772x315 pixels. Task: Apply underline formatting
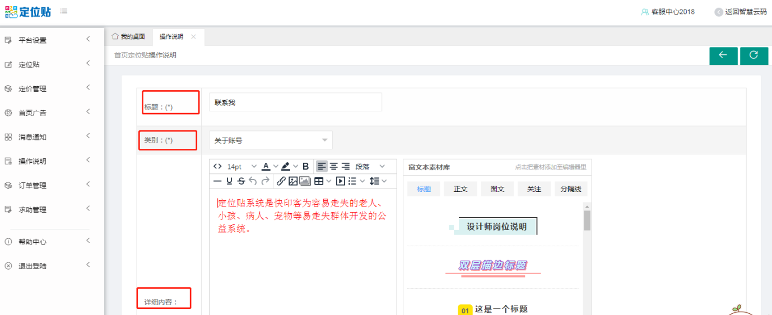(229, 181)
